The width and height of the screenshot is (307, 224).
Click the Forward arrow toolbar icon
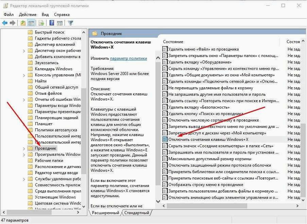[13, 23]
